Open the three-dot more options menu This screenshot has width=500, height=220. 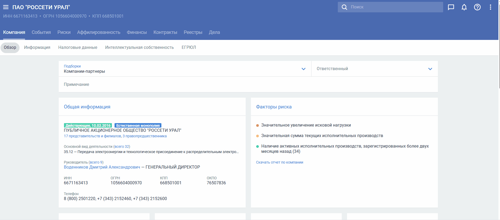click(x=490, y=7)
